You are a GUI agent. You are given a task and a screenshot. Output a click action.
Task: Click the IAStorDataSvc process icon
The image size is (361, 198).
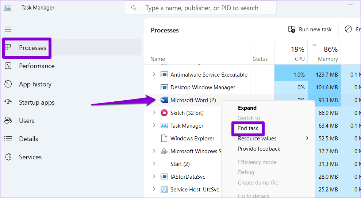164,176
